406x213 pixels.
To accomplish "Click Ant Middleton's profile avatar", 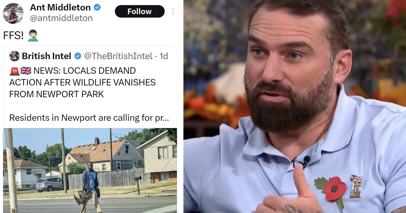I will coord(13,13).
